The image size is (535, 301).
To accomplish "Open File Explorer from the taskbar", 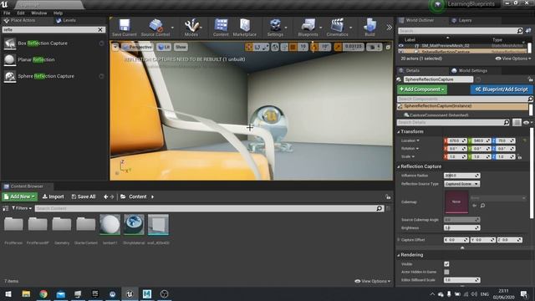I will [26, 293].
